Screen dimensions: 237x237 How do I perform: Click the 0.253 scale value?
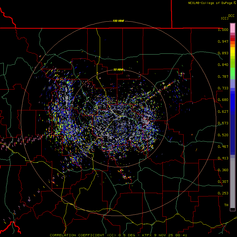223,193
